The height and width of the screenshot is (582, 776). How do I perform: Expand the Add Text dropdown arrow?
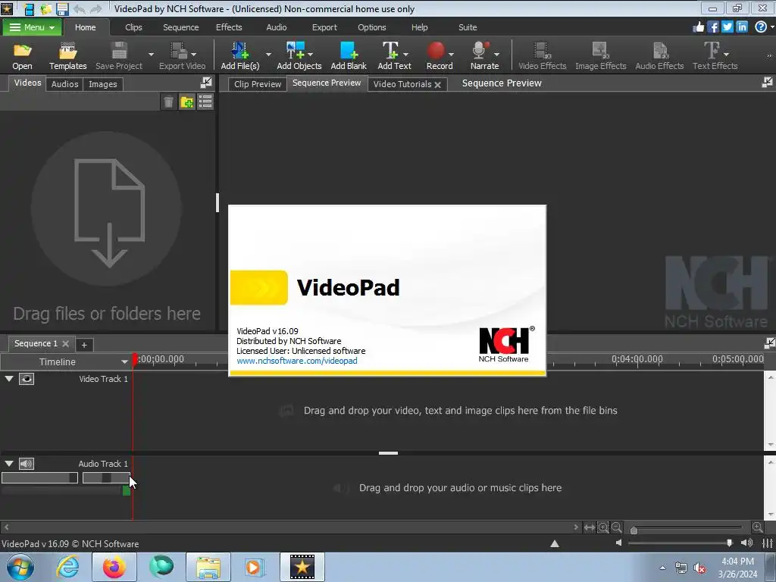(x=406, y=54)
